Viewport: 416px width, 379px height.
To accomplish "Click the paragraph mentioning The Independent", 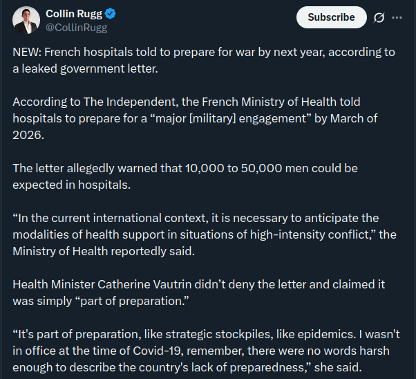I will 195,118.
